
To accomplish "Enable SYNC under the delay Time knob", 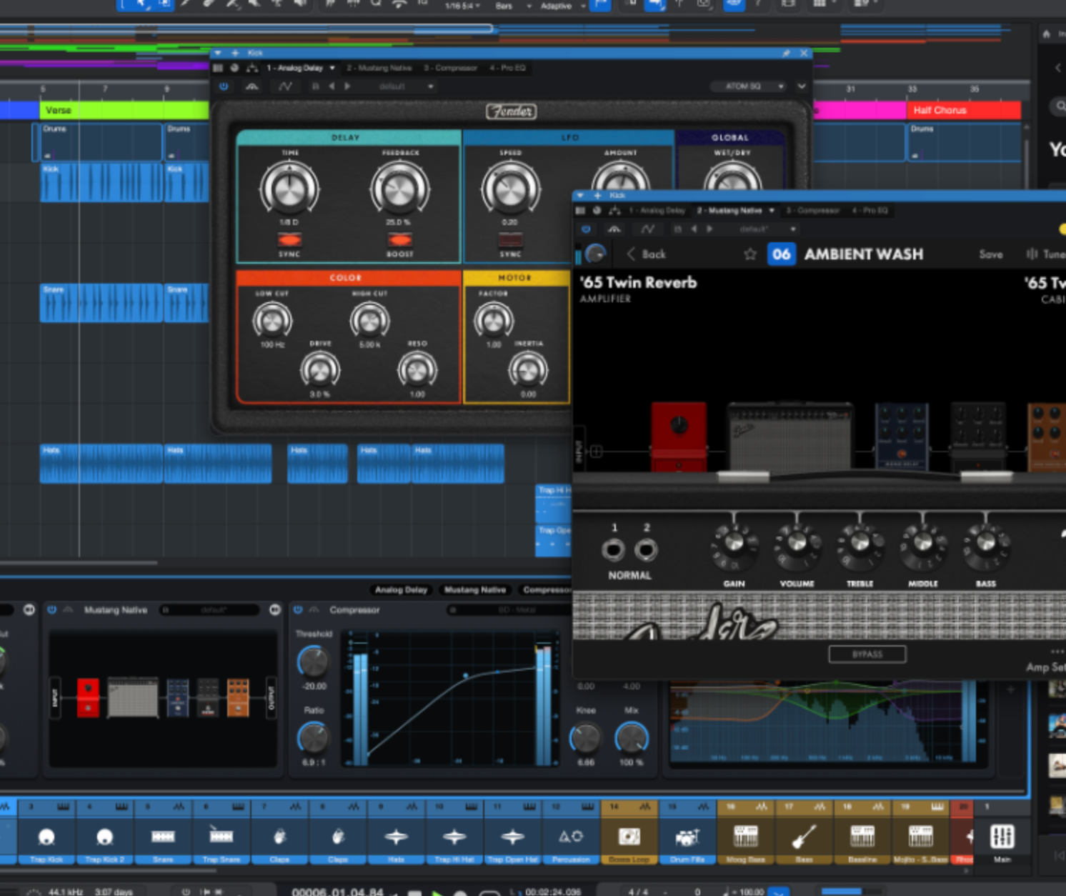I will point(289,242).
